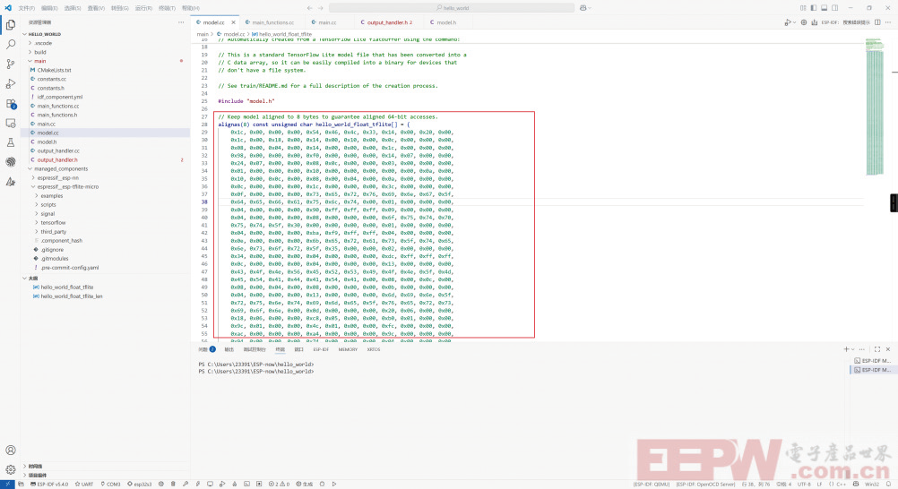
Task: Go back with the navigation arrow
Action: click(310, 8)
